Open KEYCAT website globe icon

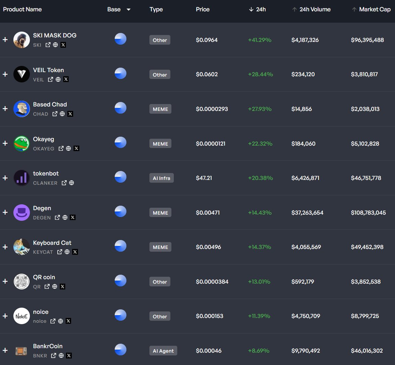pyautogui.click(x=67, y=252)
